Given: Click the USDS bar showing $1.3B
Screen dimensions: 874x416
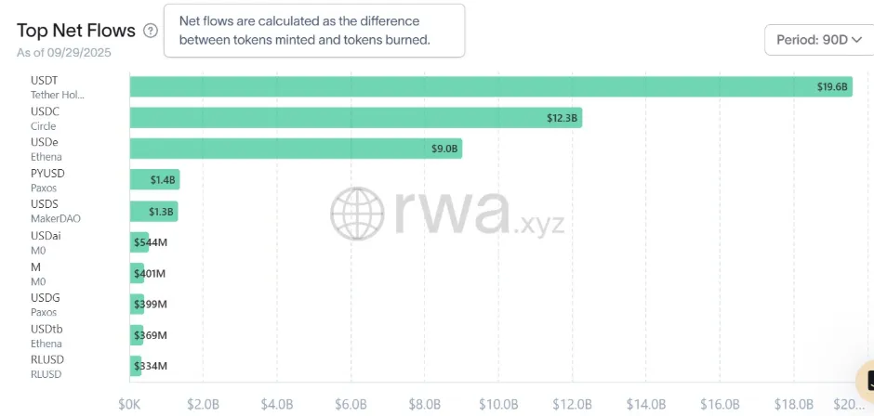Looking at the screenshot, I should click(153, 211).
